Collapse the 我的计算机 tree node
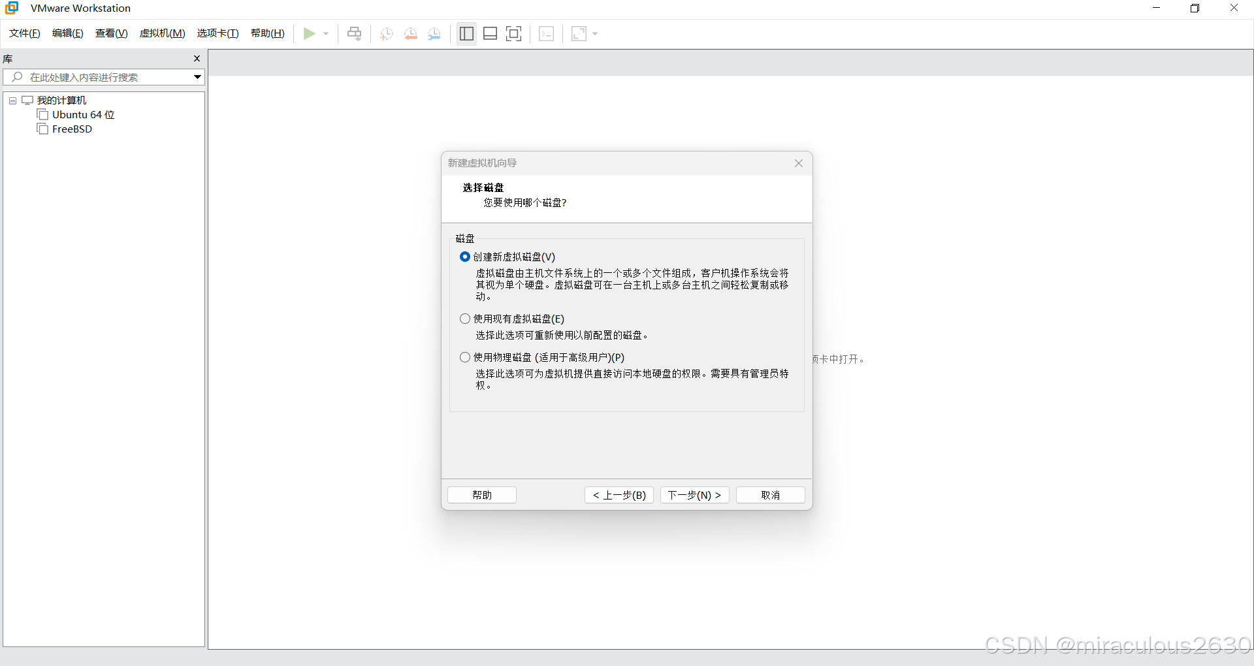The image size is (1254, 666). pyautogui.click(x=12, y=101)
